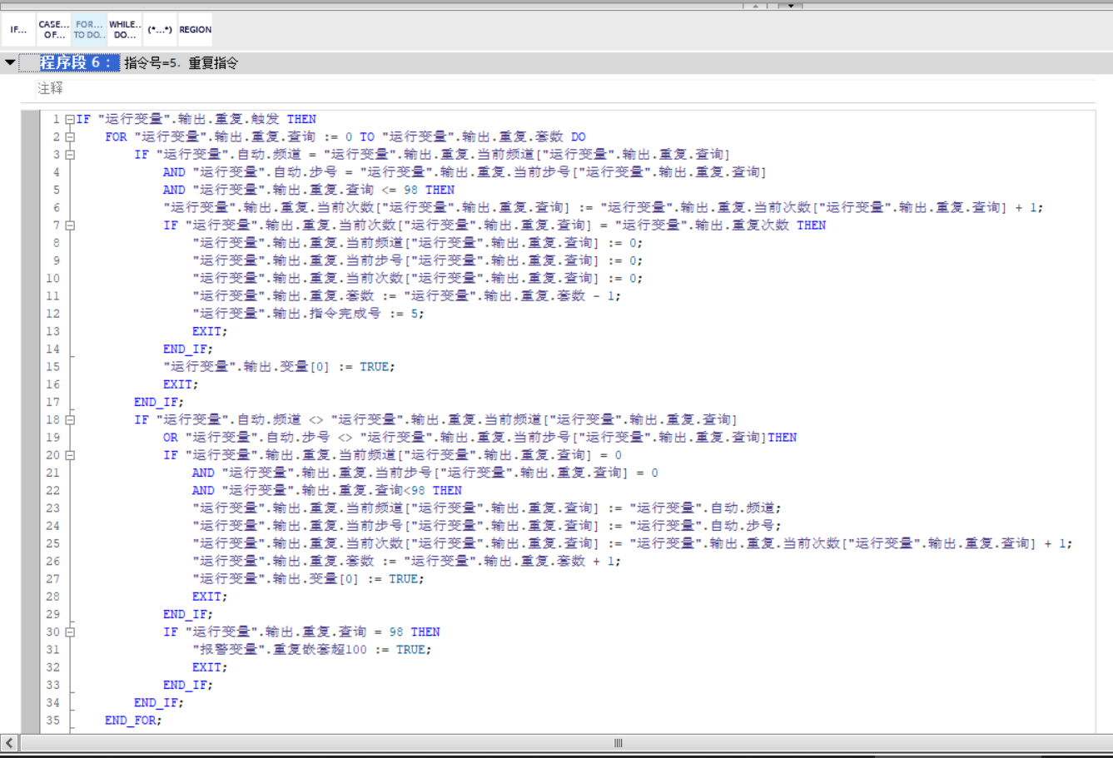Insert the CASE...OF statement template
1113x758 pixels.
click(x=54, y=30)
